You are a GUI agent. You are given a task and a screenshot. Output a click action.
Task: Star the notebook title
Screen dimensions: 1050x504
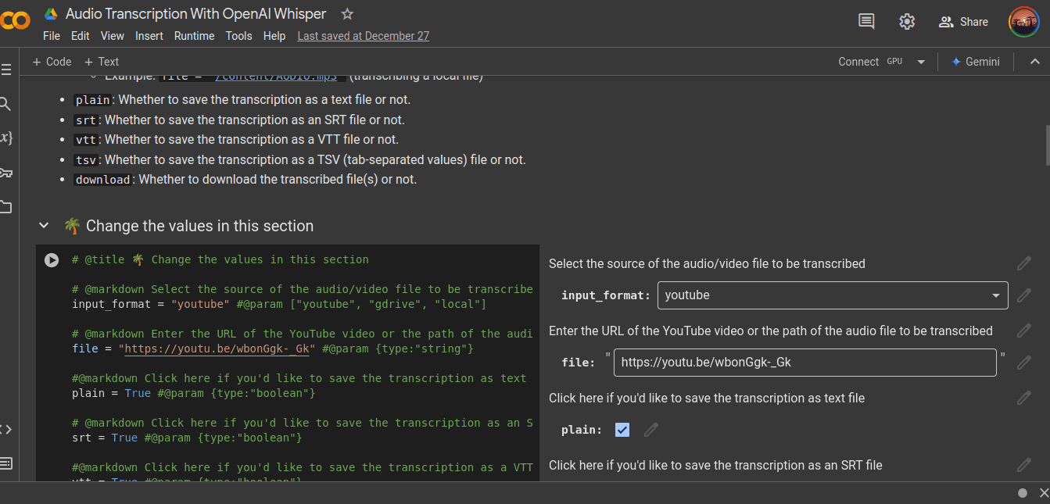(348, 14)
